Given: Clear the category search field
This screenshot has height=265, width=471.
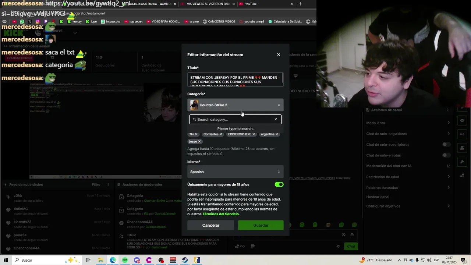Looking at the screenshot, I should coord(276,119).
